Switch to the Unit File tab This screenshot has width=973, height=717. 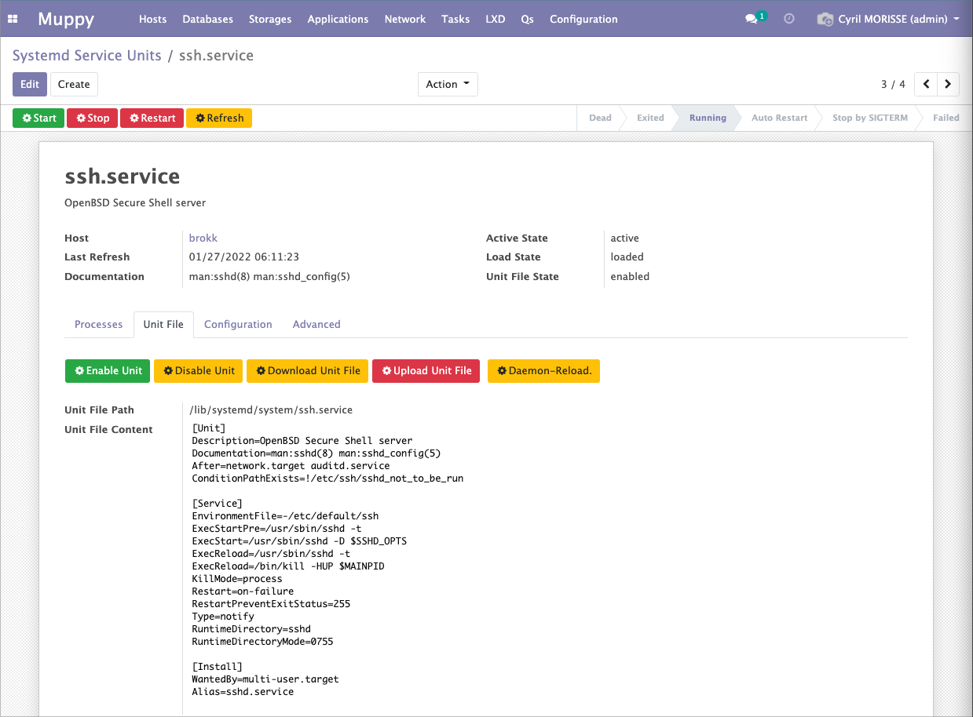163,324
